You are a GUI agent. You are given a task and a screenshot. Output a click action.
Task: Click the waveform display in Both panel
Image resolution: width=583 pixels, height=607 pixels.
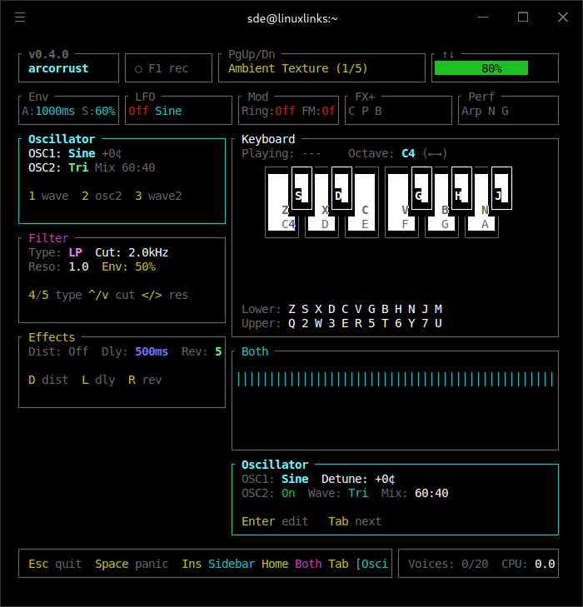[395, 380]
